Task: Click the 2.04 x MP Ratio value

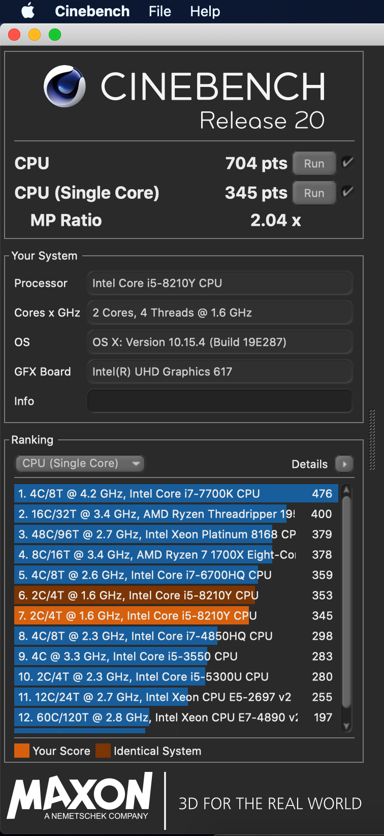Action: click(x=275, y=220)
